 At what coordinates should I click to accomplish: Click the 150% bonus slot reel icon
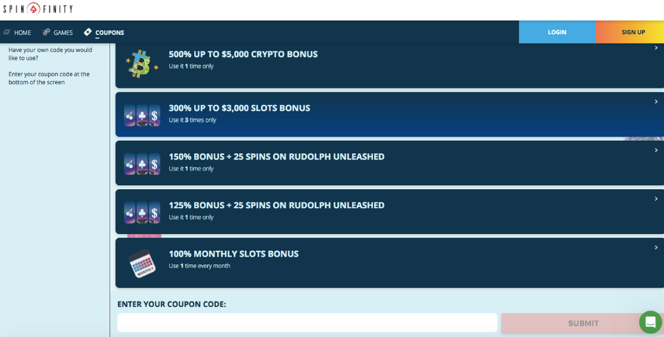click(x=142, y=164)
